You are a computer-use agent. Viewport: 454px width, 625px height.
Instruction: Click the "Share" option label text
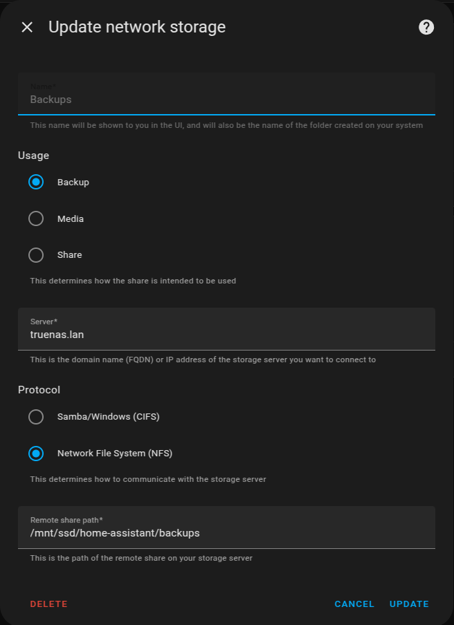[70, 255]
